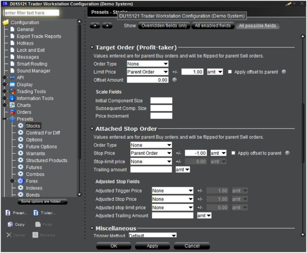Image resolution: width=307 pixels, height=253 pixels.
Task: Click the Indexes gear icon
Action: 20,188
